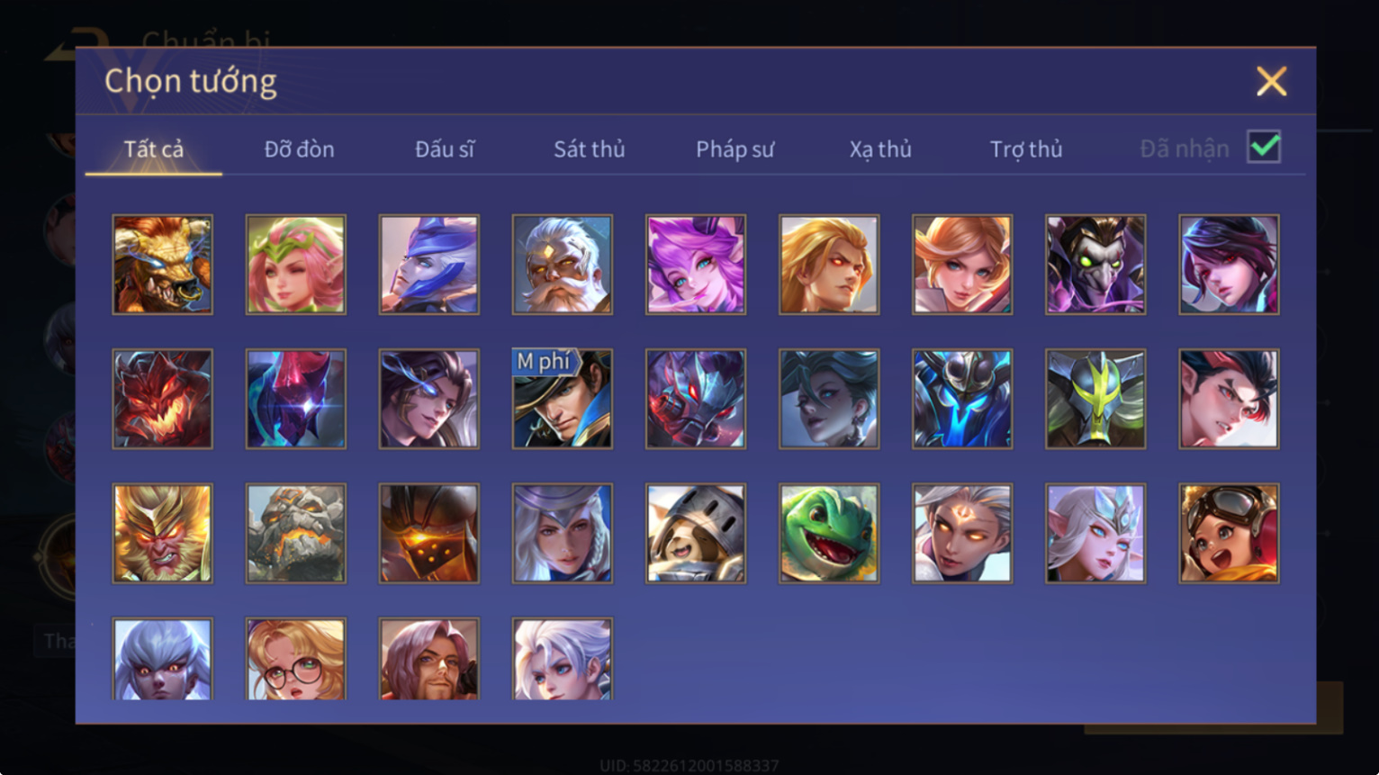Switch to the 'Đỡ đòn' tab

click(299, 149)
